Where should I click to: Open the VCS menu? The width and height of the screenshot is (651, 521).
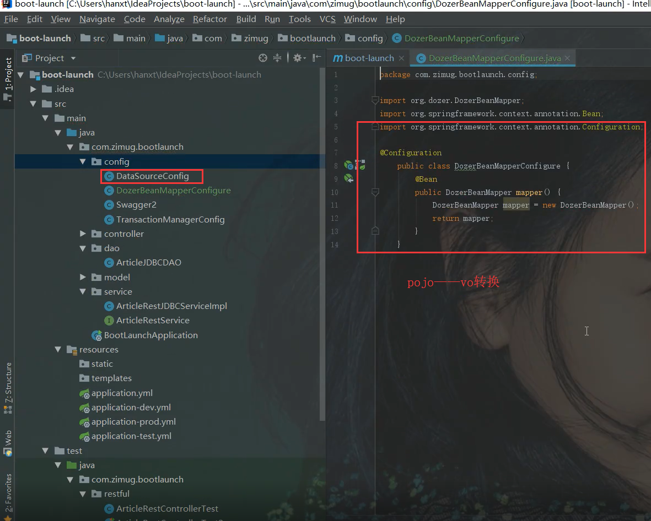pyautogui.click(x=327, y=19)
